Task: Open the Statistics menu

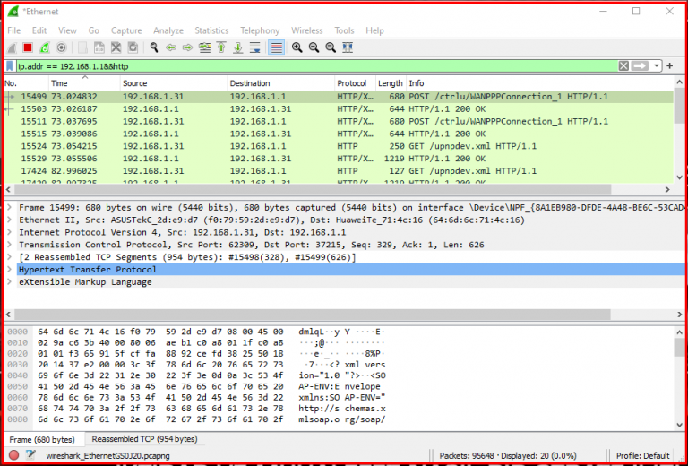Action: 212,30
